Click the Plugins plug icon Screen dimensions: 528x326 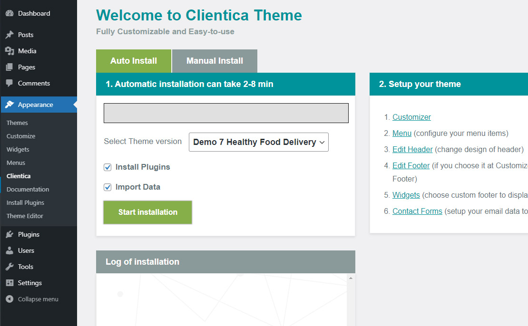click(10, 234)
